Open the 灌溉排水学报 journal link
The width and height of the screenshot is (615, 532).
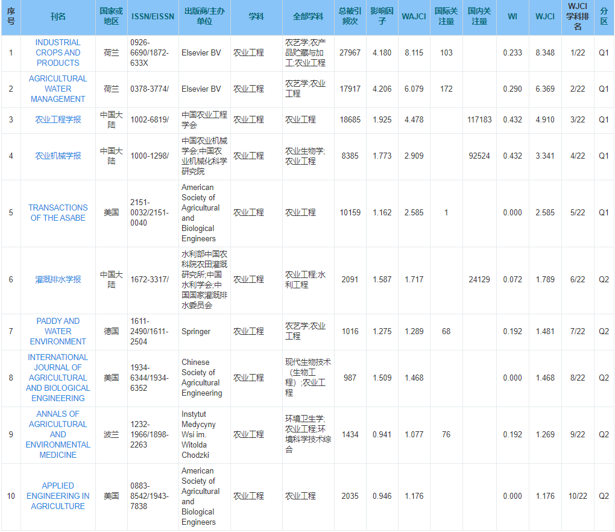click(x=58, y=279)
